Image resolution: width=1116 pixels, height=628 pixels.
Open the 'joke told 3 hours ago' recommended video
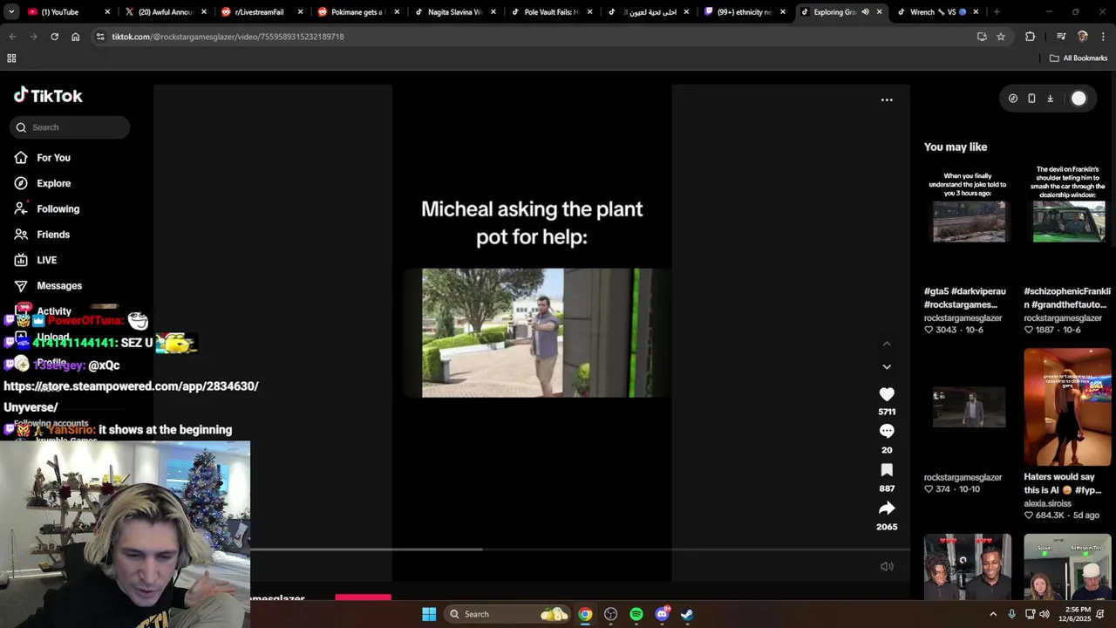968,221
